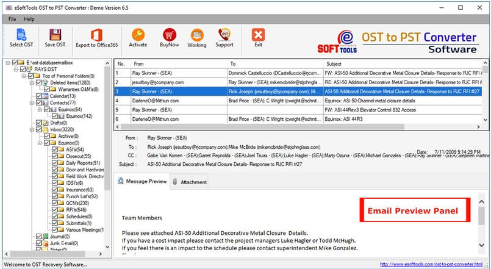Click the Message Preview tab icon
The height and width of the screenshot is (269, 491).
click(x=121, y=181)
